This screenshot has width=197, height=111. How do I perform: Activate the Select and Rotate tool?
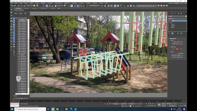pyautogui.click(x=50, y=6)
